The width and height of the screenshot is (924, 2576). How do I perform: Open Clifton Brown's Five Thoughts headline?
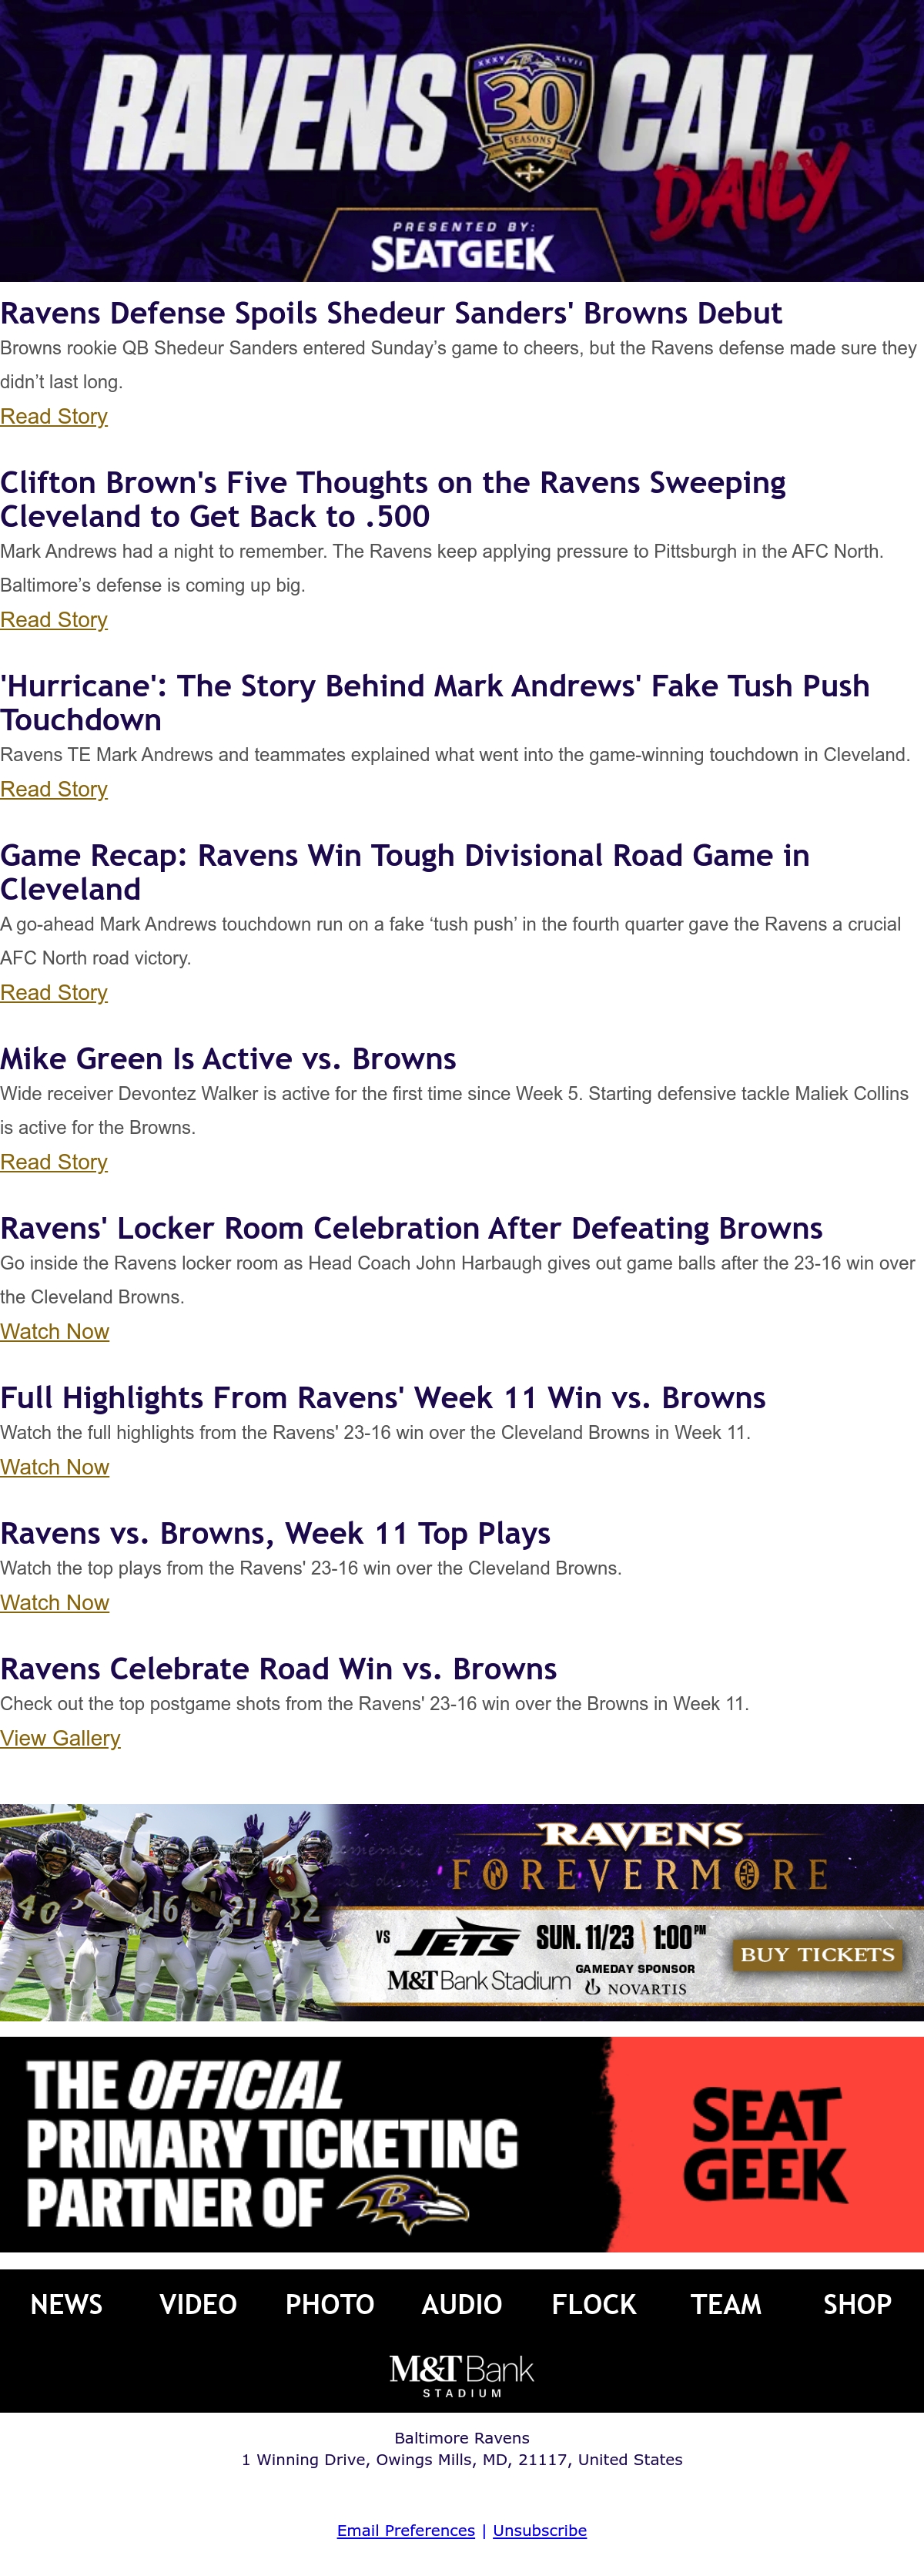pos(393,499)
